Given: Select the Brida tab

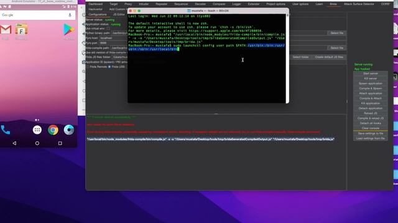Looking at the screenshot, I should pyautogui.click(x=333, y=4).
